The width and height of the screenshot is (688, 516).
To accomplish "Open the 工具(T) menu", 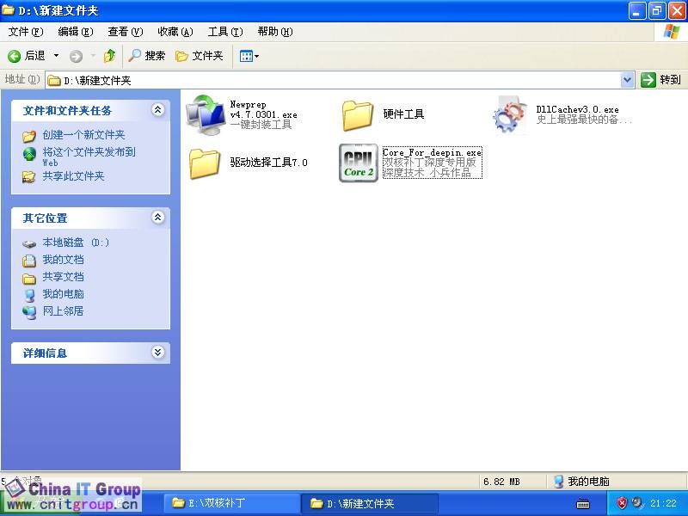I will point(225,32).
